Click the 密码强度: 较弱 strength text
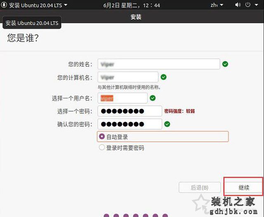264x217 pixels. pyautogui.click(x=179, y=111)
